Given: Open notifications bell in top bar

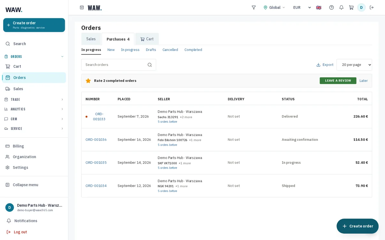Looking at the screenshot, I should 341,7.
